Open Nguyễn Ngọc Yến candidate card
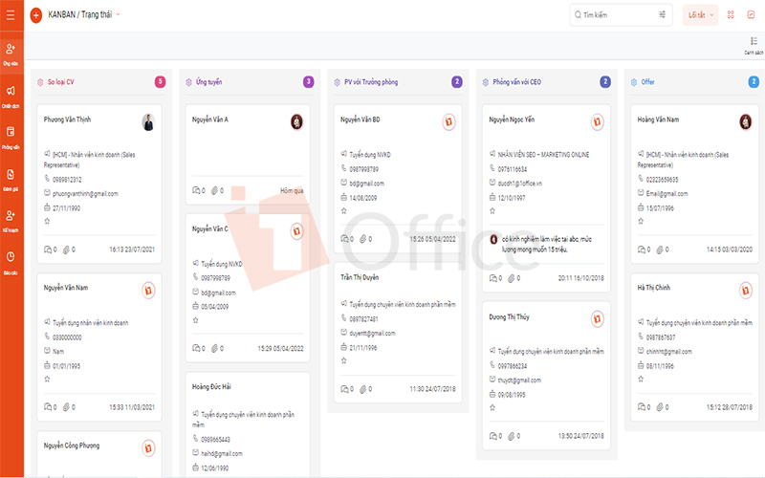 (x=546, y=198)
